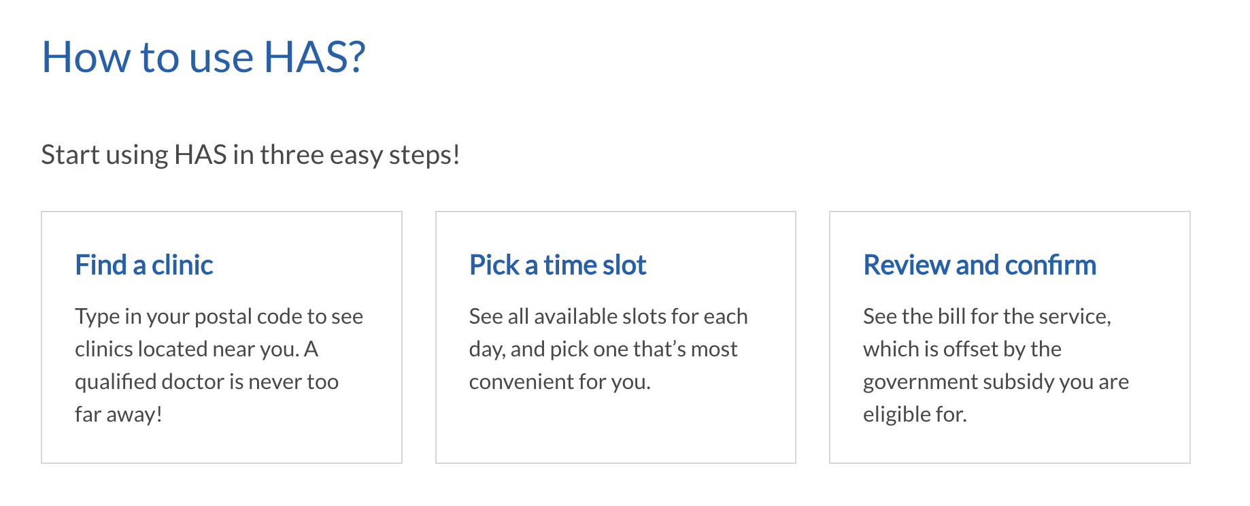Click the line "clinics located near you. A"
The image size is (1250, 506).
pos(197,350)
